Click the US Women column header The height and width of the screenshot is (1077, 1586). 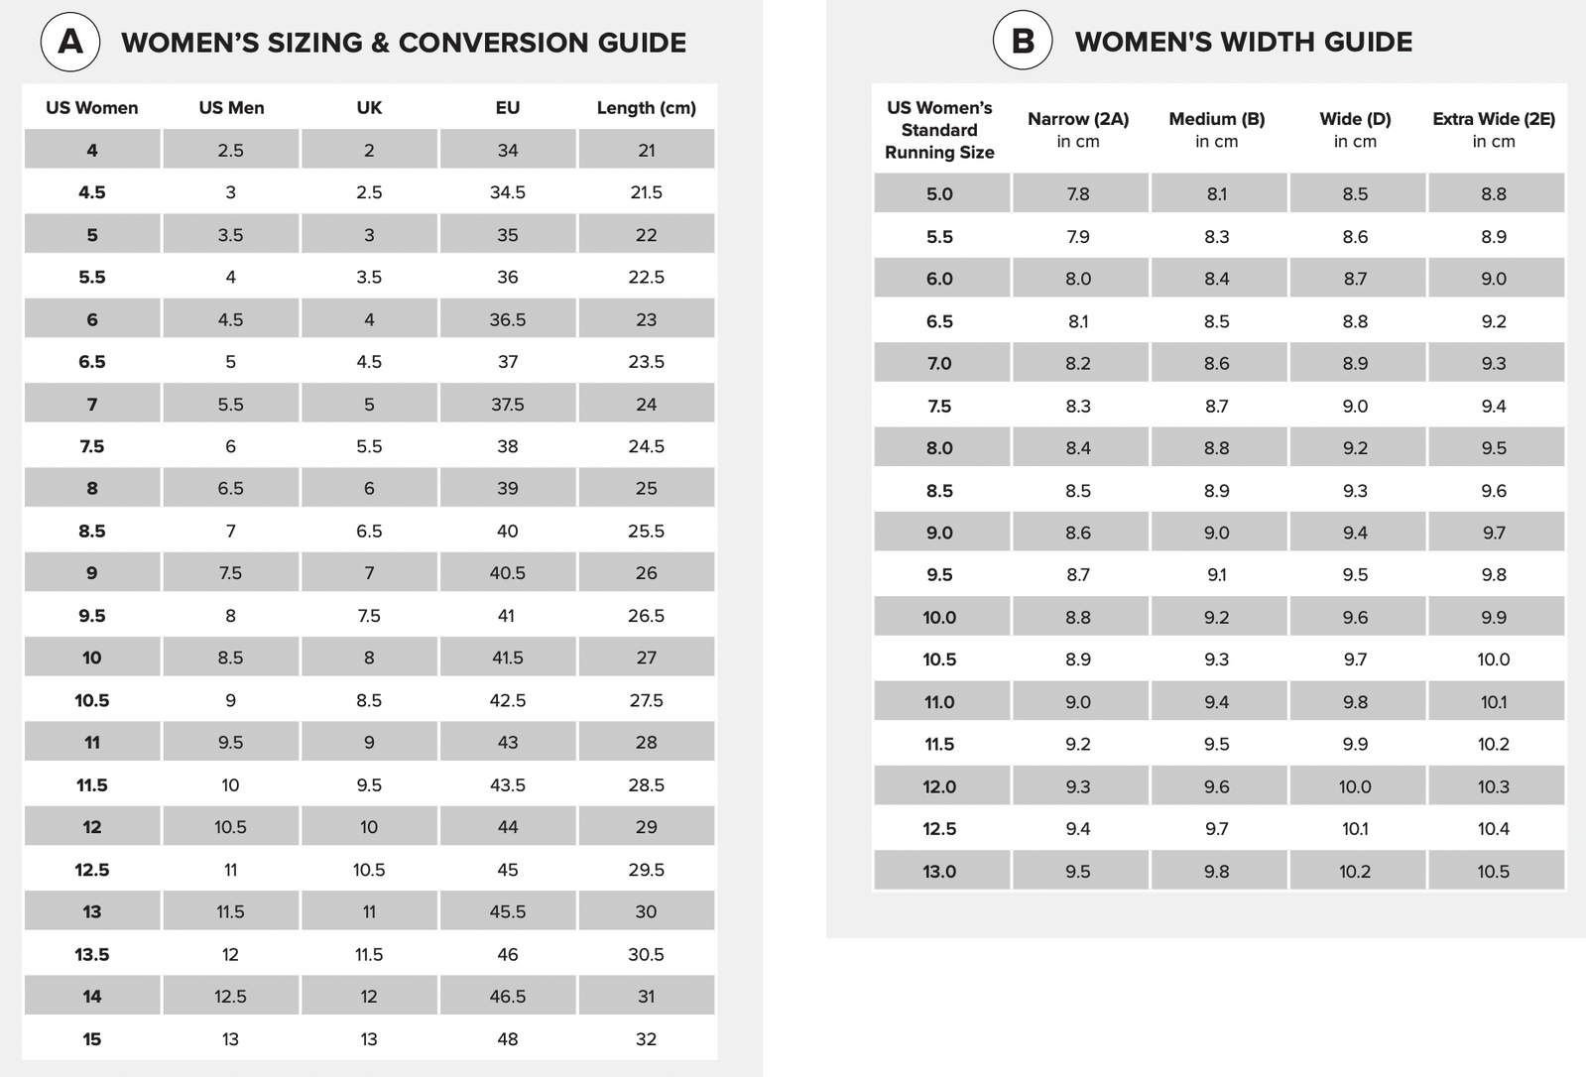[92, 108]
